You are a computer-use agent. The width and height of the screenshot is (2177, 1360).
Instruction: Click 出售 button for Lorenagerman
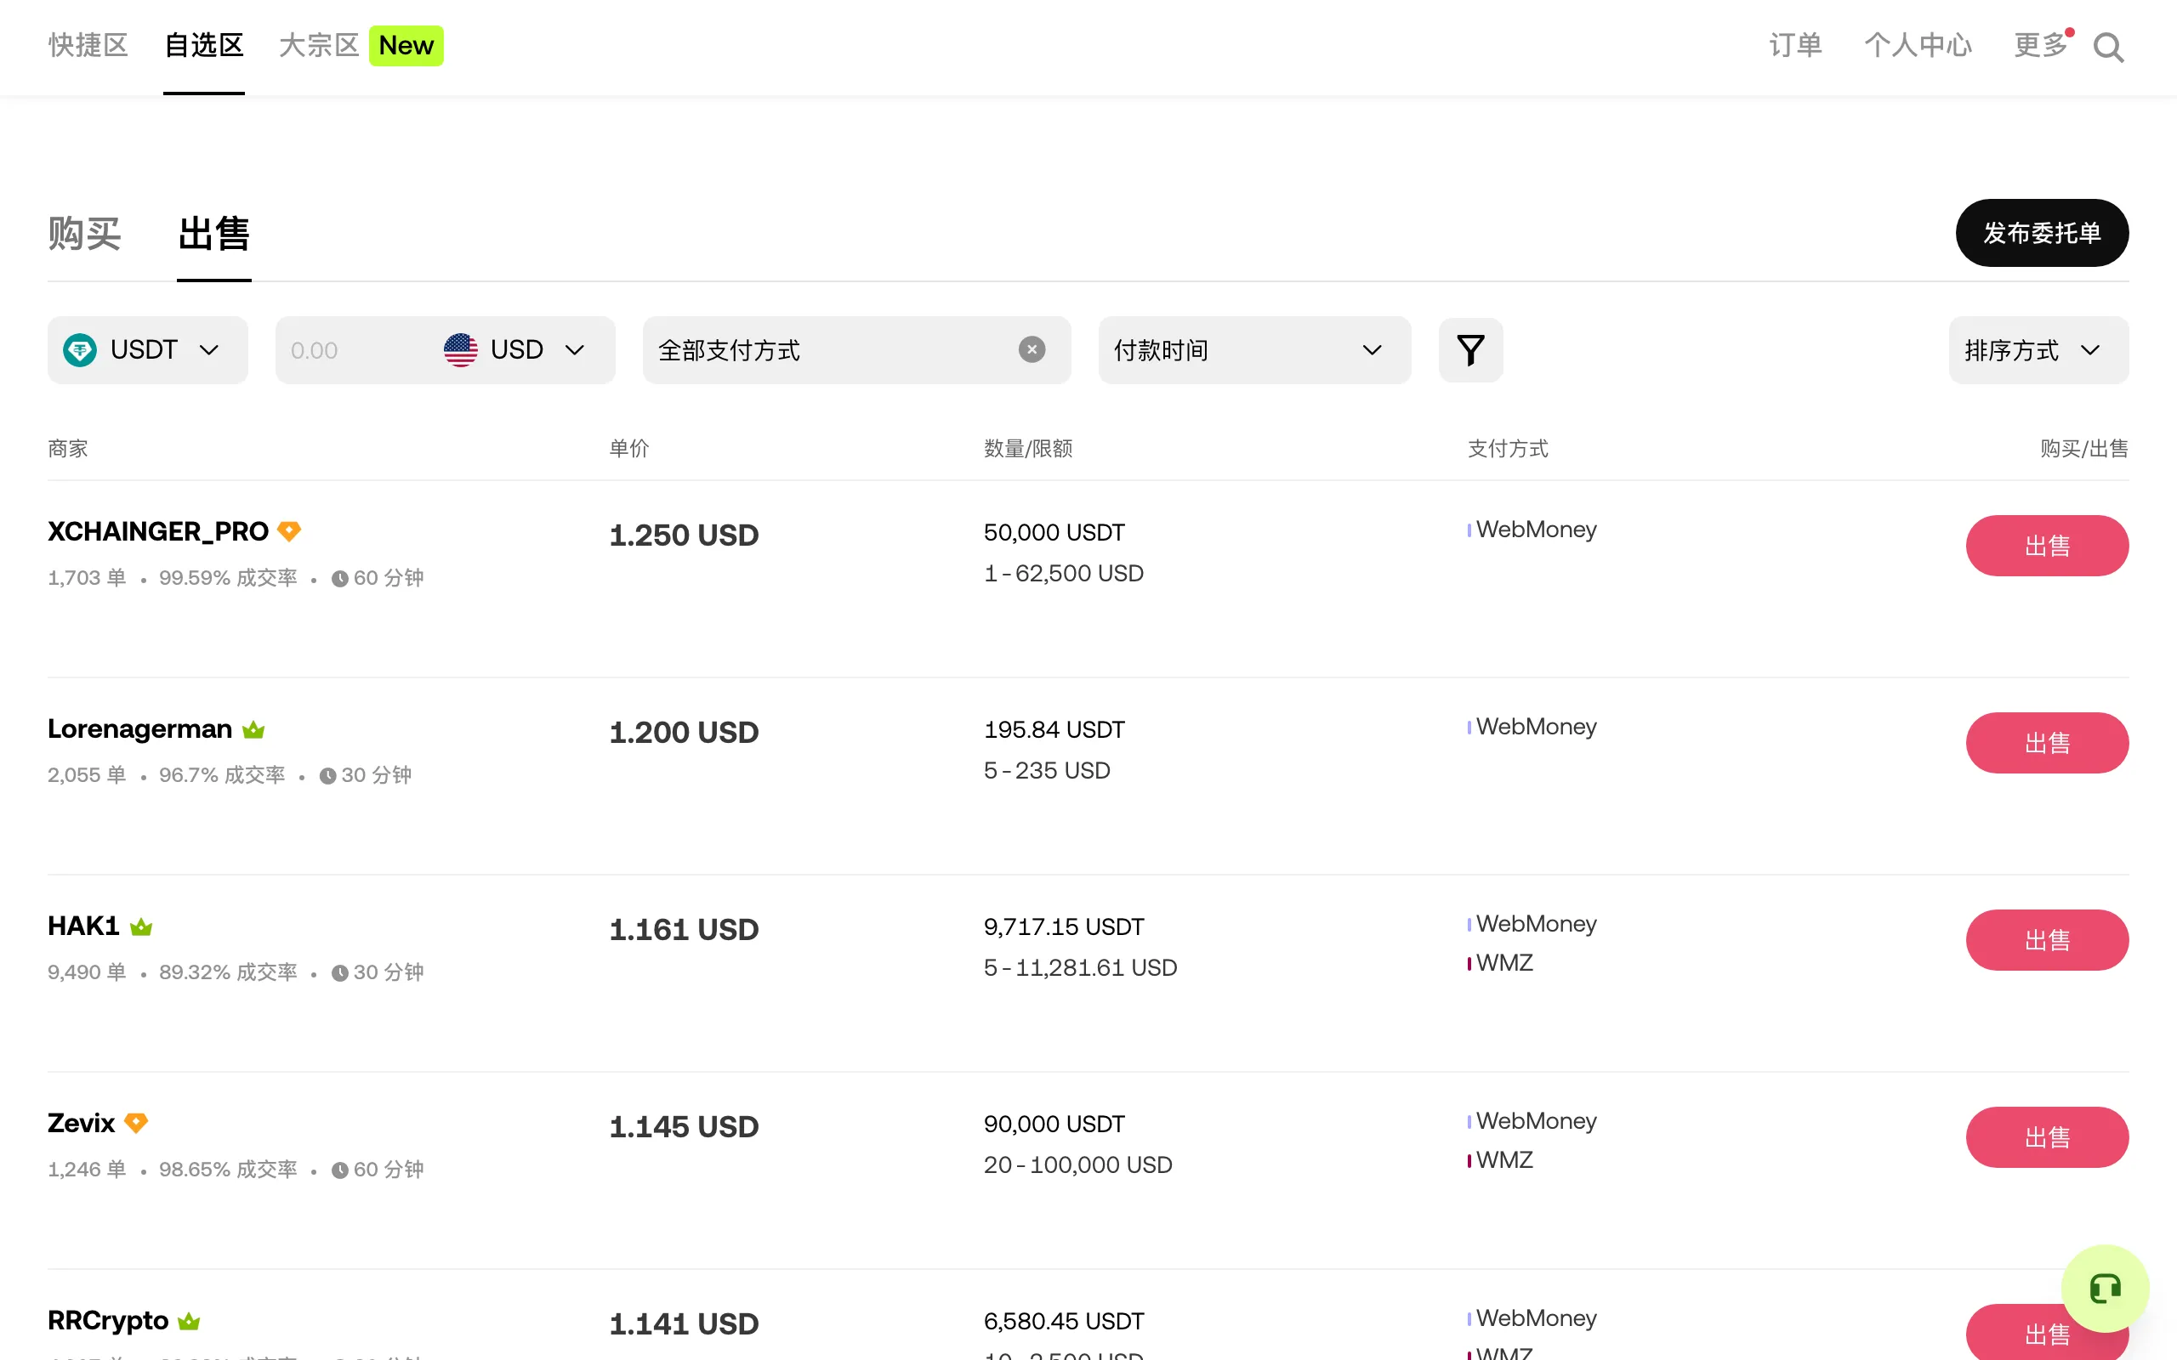2047,743
